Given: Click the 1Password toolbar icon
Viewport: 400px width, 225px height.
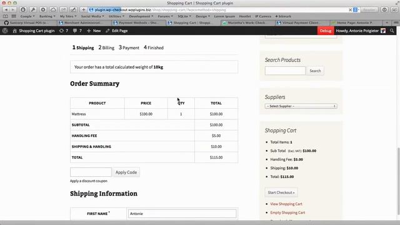Looking at the screenshot, I should 23,10.
